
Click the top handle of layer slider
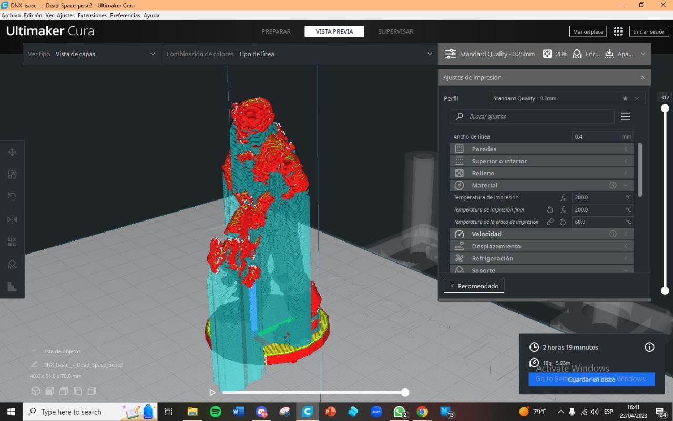pos(665,108)
